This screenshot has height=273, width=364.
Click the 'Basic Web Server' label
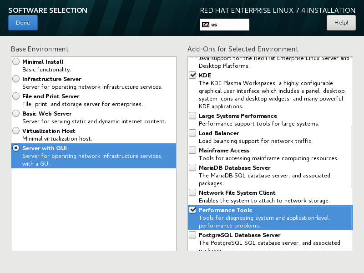(47, 113)
